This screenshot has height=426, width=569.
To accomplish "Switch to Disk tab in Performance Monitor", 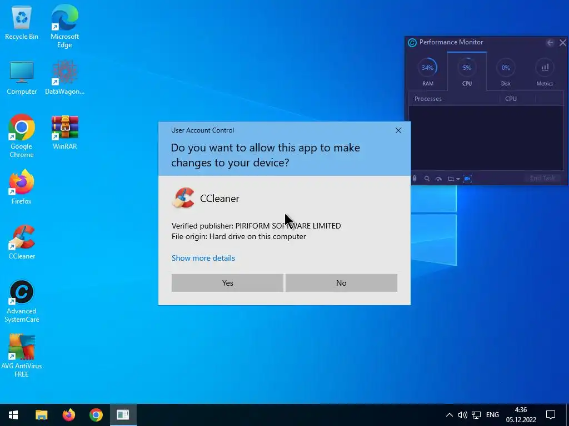I will coord(506,72).
